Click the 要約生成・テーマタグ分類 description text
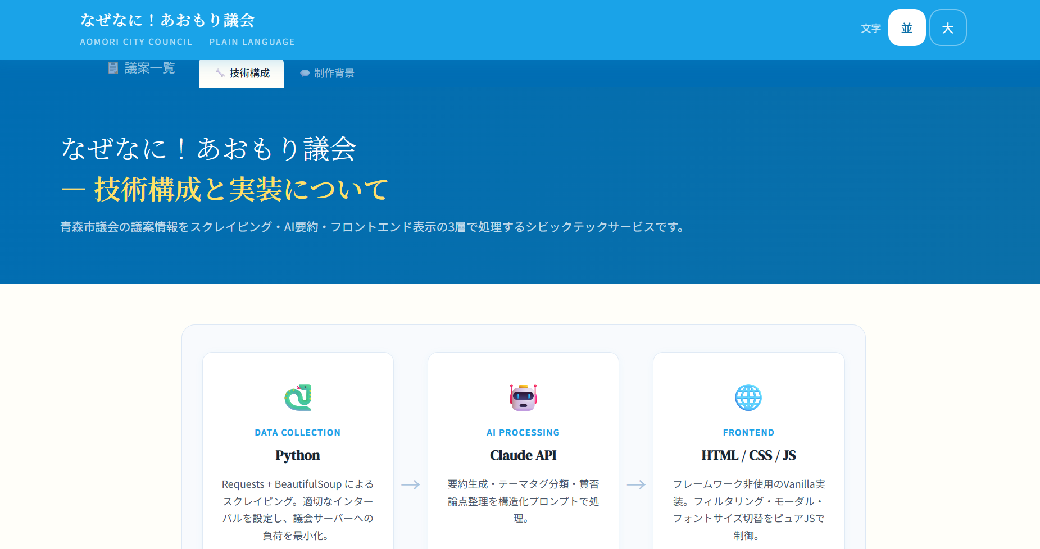This screenshot has width=1040, height=549. tap(523, 501)
